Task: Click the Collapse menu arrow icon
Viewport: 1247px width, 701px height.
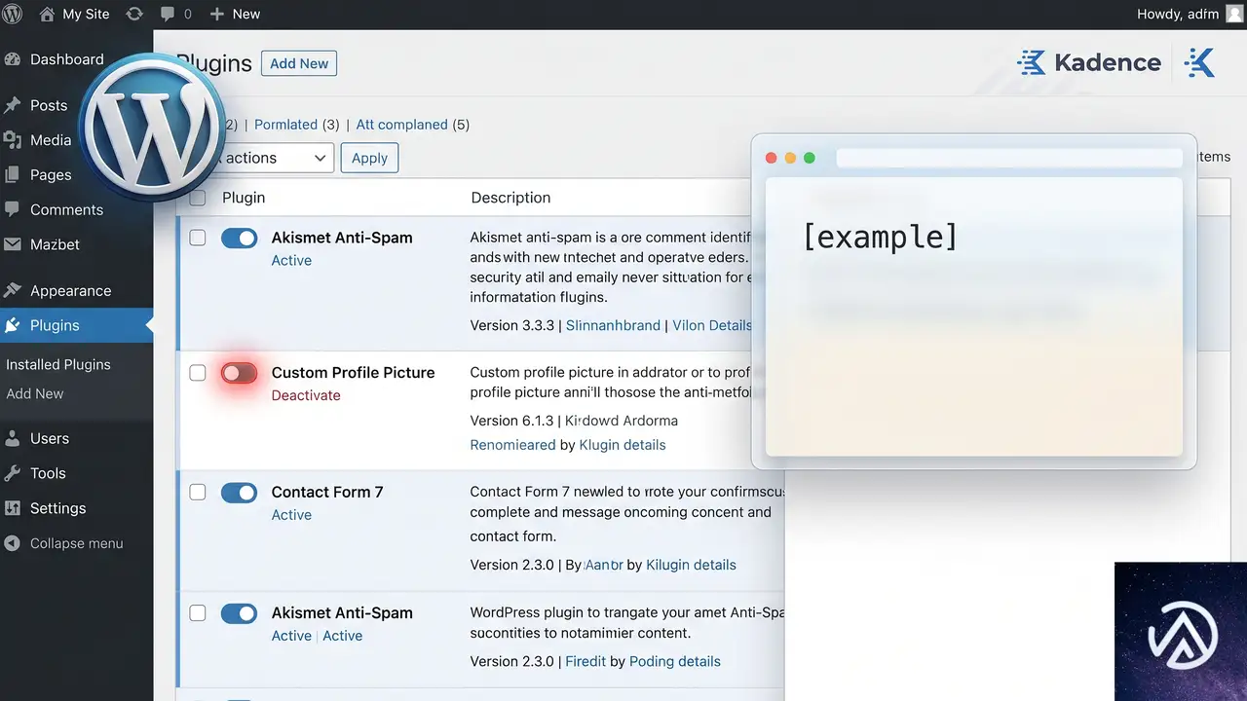Action: pyautogui.click(x=12, y=543)
